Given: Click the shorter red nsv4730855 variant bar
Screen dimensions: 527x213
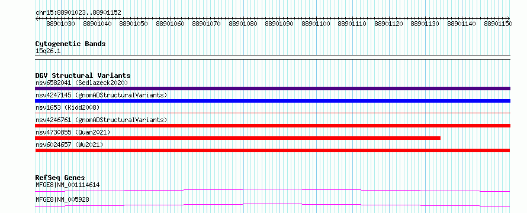Looking at the screenshot, I should [x=237, y=138].
